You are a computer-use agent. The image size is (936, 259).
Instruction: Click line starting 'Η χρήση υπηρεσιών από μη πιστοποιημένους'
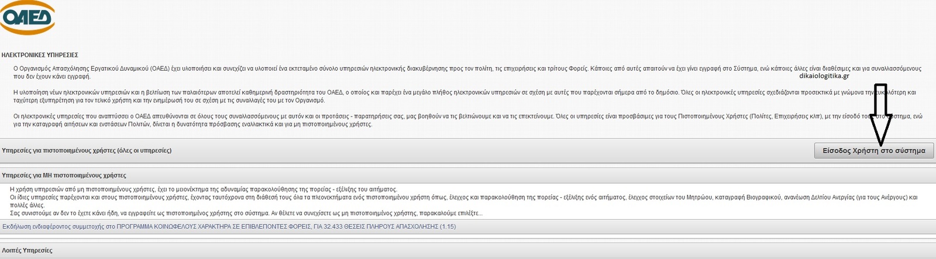click(x=203, y=190)
